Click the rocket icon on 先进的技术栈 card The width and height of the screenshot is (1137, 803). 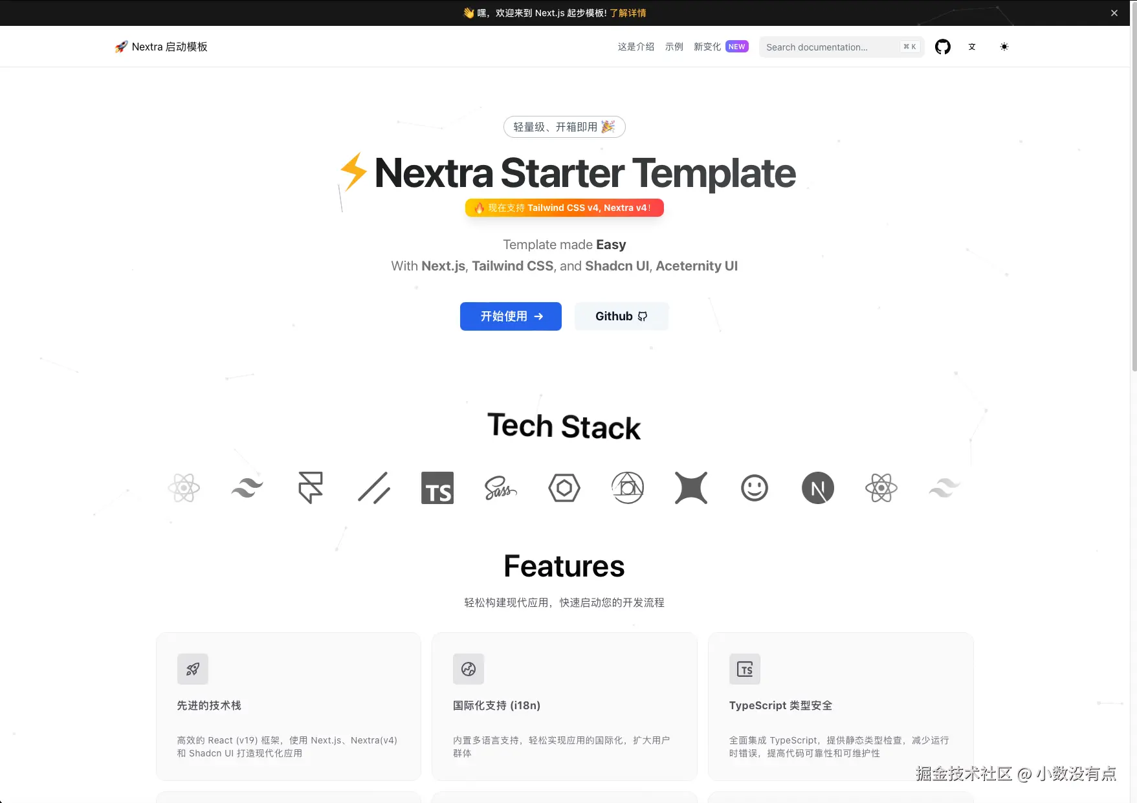193,669
